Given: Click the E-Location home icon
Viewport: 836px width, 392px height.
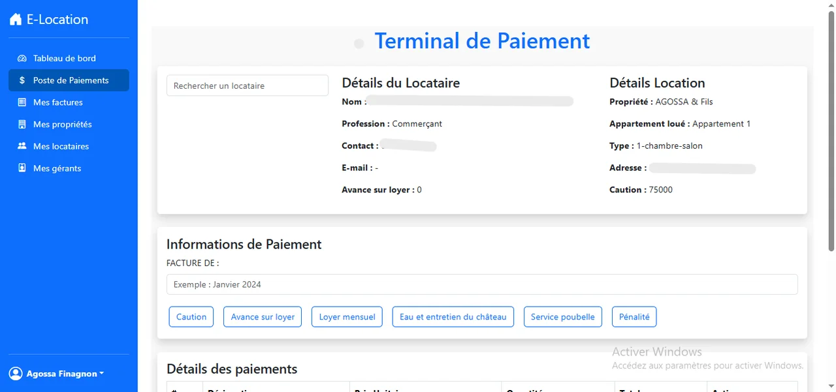Looking at the screenshot, I should point(16,20).
